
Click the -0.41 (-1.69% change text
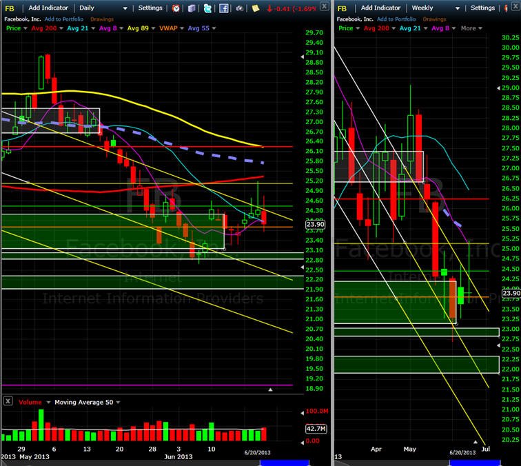(x=296, y=9)
